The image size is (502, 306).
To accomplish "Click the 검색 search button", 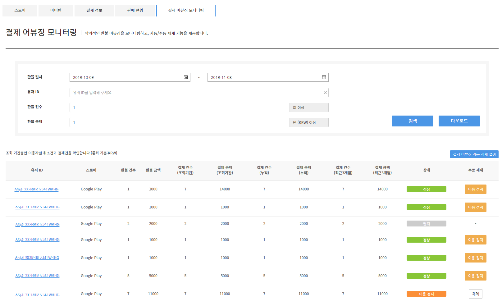I will point(413,121).
